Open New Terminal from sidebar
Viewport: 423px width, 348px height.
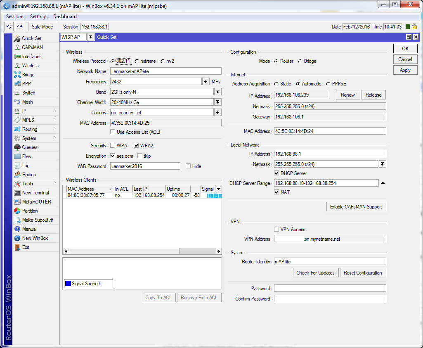click(x=35, y=193)
